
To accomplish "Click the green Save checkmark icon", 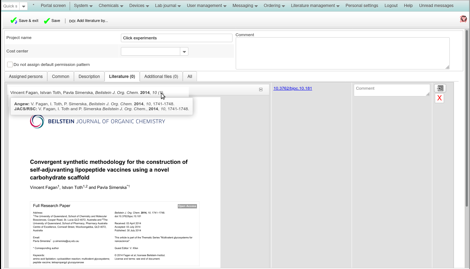I will [x=47, y=21].
